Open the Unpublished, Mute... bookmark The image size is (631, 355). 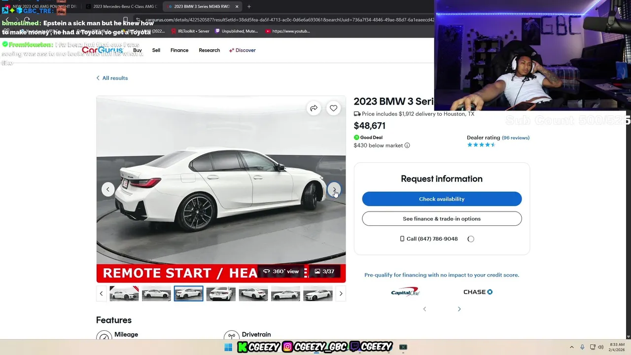(236, 31)
